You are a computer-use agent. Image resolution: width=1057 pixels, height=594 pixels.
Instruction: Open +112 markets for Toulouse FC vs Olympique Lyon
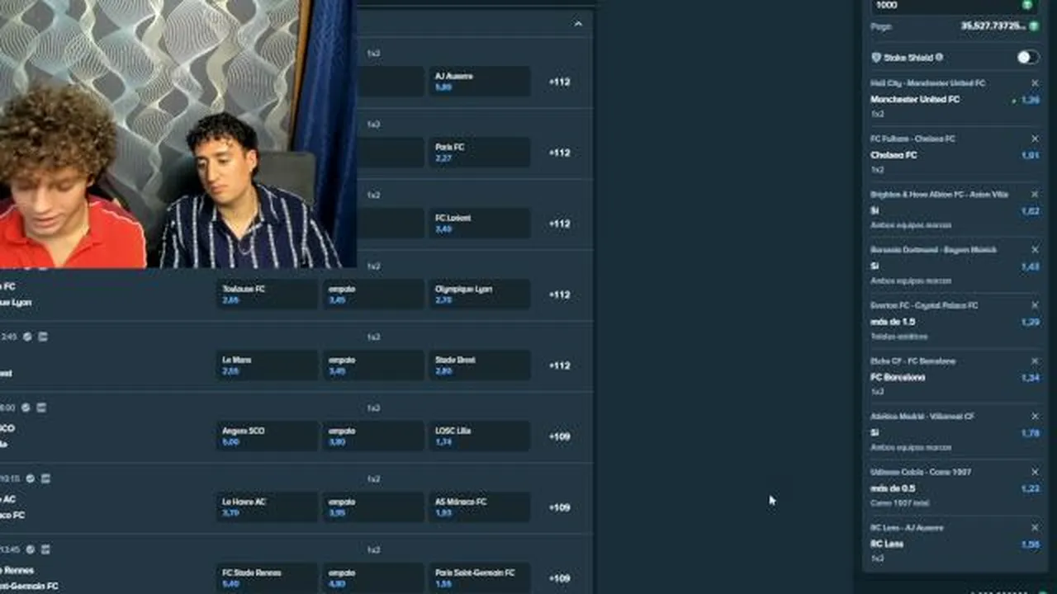click(559, 295)
